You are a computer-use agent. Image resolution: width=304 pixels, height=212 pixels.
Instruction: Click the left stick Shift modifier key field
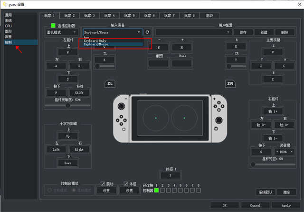tap(79, 93)
